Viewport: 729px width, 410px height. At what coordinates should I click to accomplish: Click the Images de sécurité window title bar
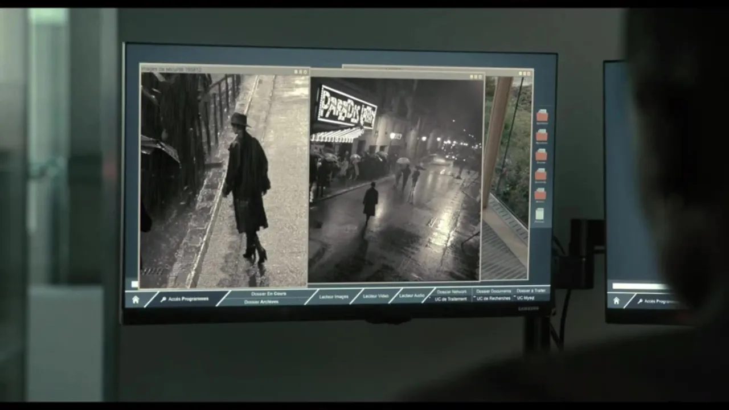pos(224,69)
